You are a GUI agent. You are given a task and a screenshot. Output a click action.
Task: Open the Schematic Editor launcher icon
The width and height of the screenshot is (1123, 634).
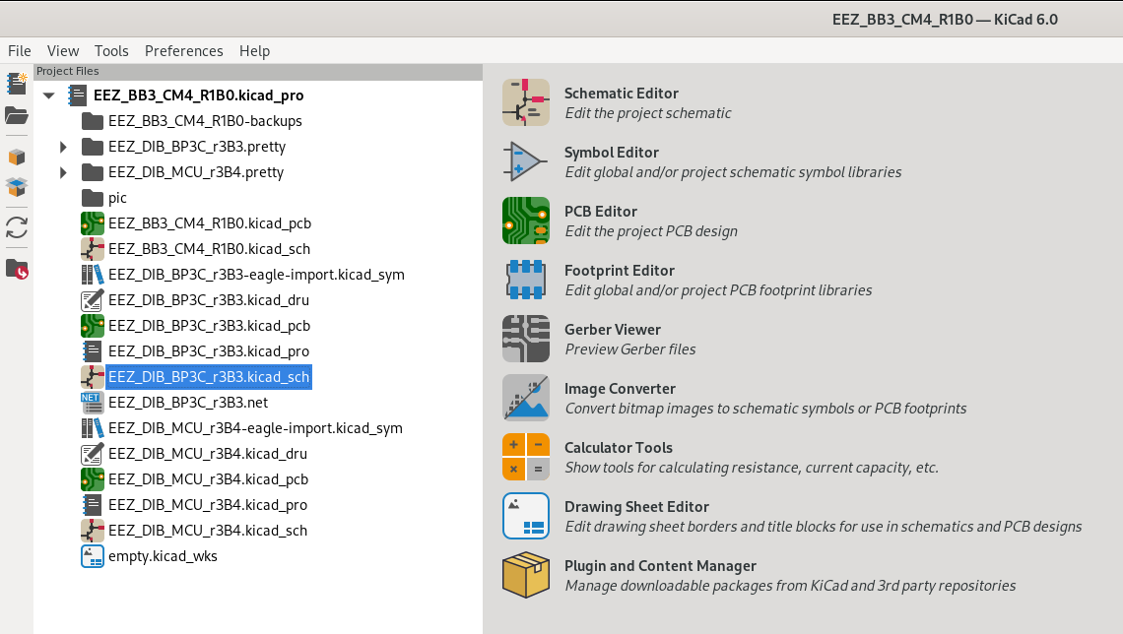coord(525,102)
